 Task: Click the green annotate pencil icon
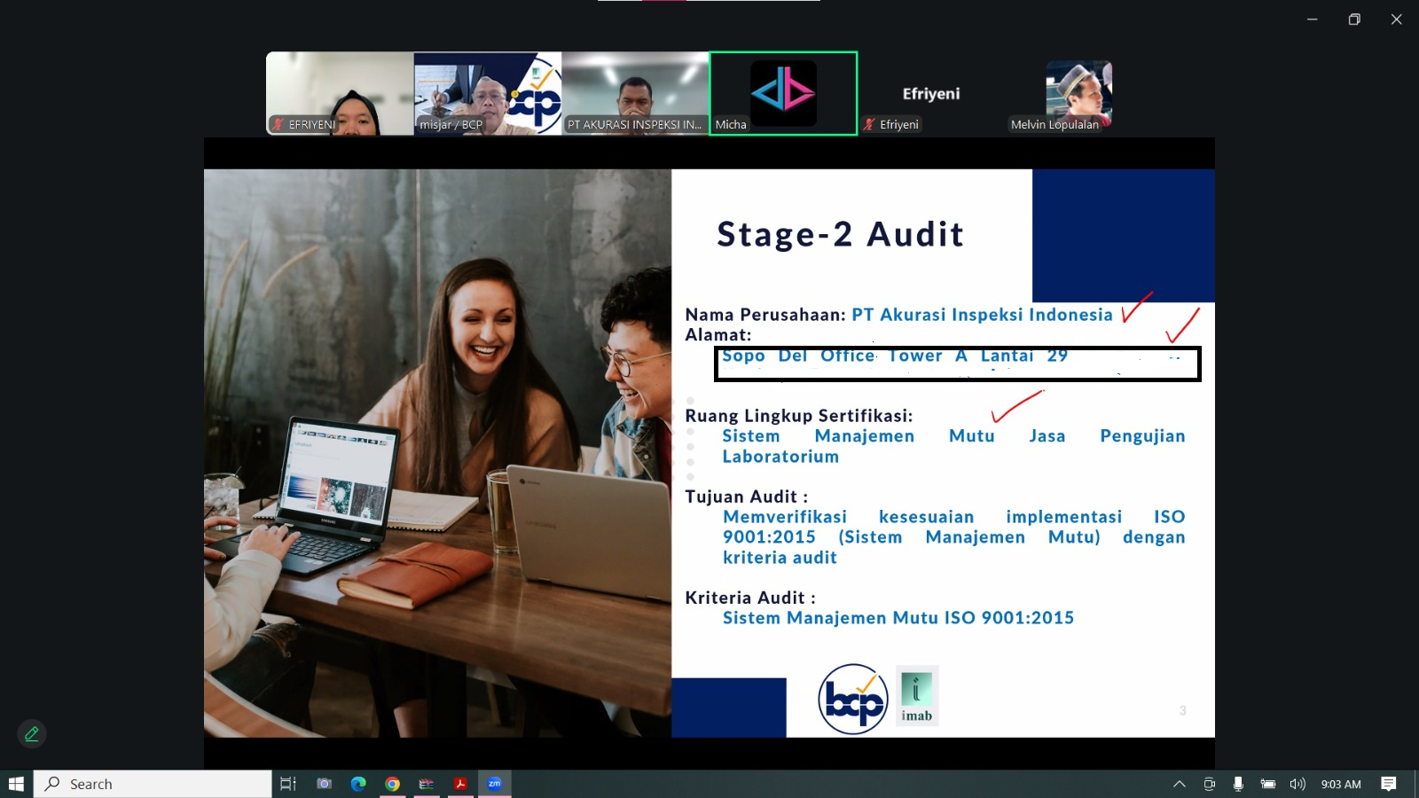coord(32,734)
